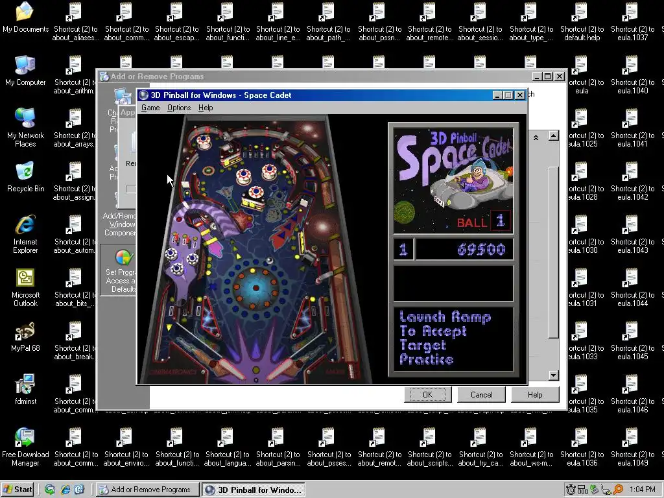664x498 pixels.
Task: Click the Help button next to Cancel
Action: coord(535,395)
